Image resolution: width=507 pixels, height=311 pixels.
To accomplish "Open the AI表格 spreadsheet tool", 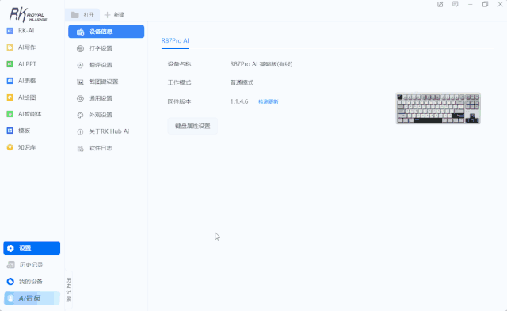I will point(21,81).
